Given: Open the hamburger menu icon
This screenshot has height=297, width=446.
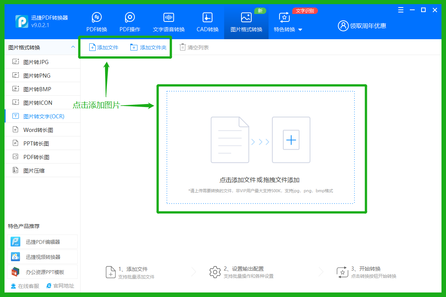Looking at the screenshot, I should point(401,10).
